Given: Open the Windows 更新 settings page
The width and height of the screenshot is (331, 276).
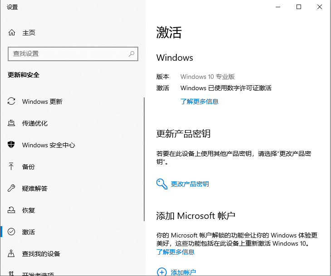Looking at the screenshot, I should [x=42, y=102].
